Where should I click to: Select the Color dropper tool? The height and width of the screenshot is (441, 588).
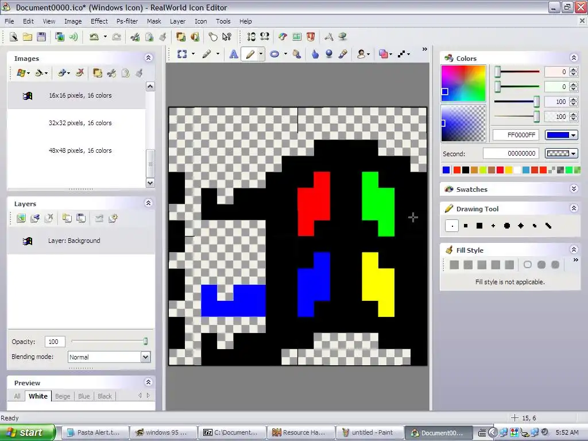tap(343, 55)
